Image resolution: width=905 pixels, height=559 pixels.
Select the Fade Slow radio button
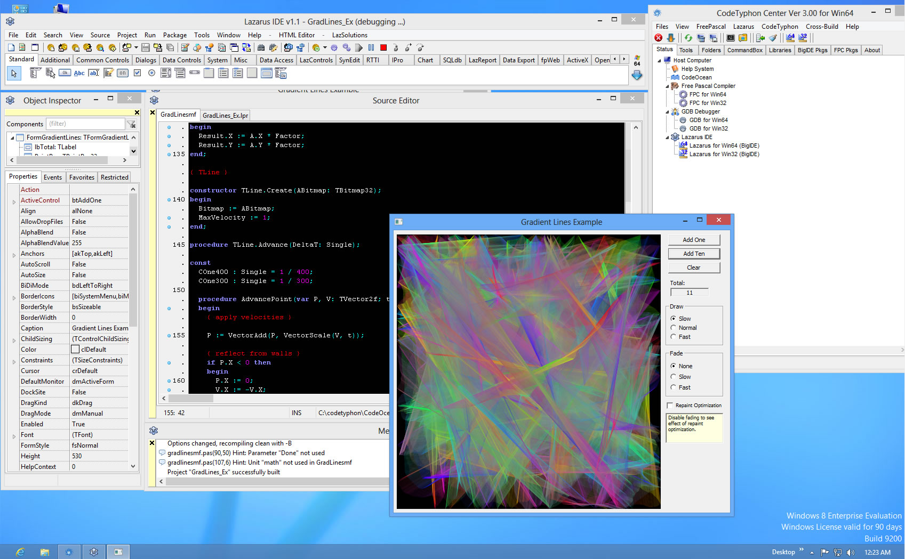[674, 377]
